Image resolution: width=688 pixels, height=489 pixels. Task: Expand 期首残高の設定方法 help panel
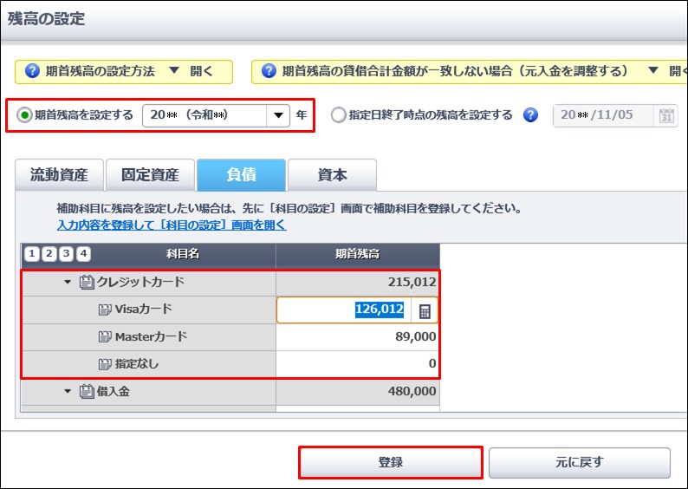click(x=124, y=72)
